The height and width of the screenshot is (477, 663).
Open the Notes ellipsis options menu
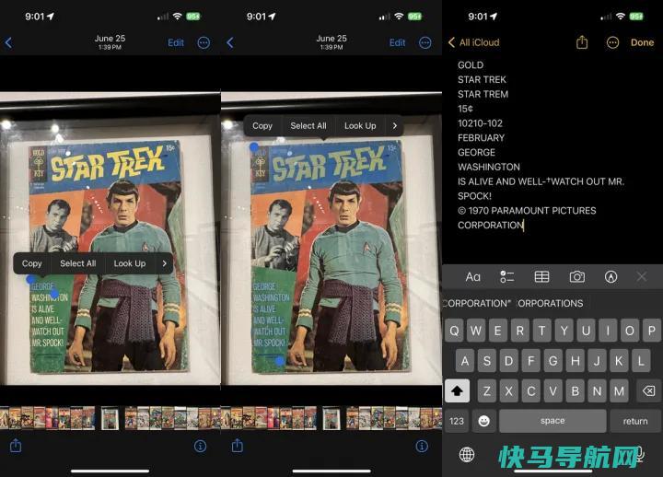click(612, 42)
